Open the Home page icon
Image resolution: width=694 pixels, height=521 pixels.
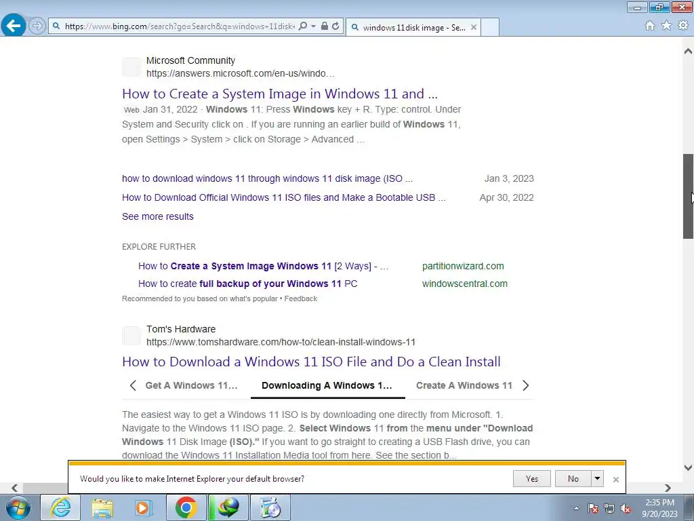(x=650, y=26)
